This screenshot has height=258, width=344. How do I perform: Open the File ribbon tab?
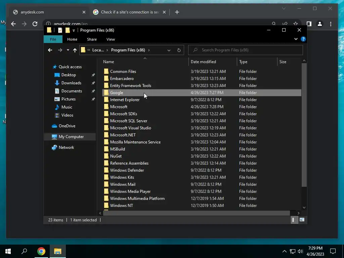53,39
